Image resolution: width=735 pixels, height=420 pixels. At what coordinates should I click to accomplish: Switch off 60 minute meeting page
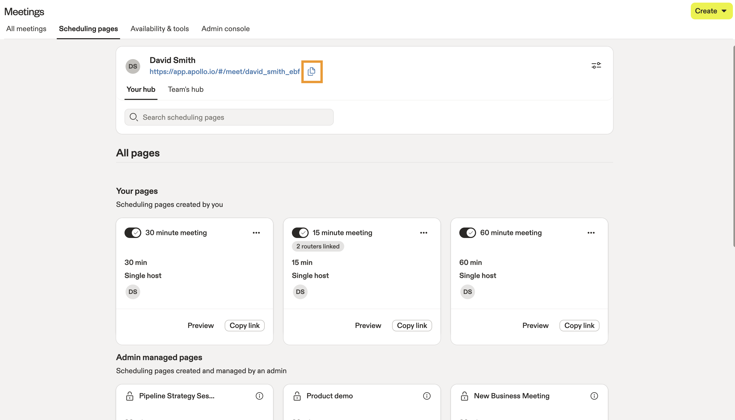coord(467,232)
